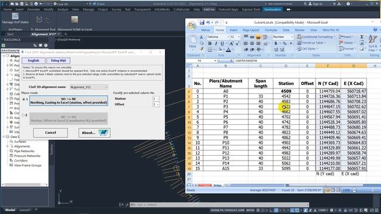The width and height of the screenshot is (381, 214).
Task: Open the Tahoma font name dropdown
Action: 228,37
